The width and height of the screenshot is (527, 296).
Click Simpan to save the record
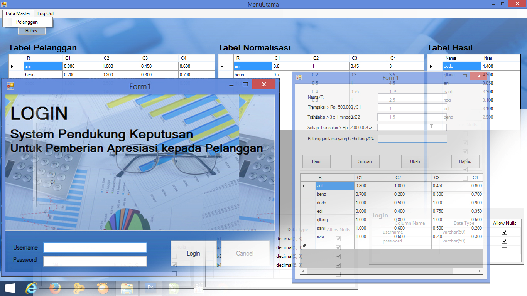coord(365,161)
